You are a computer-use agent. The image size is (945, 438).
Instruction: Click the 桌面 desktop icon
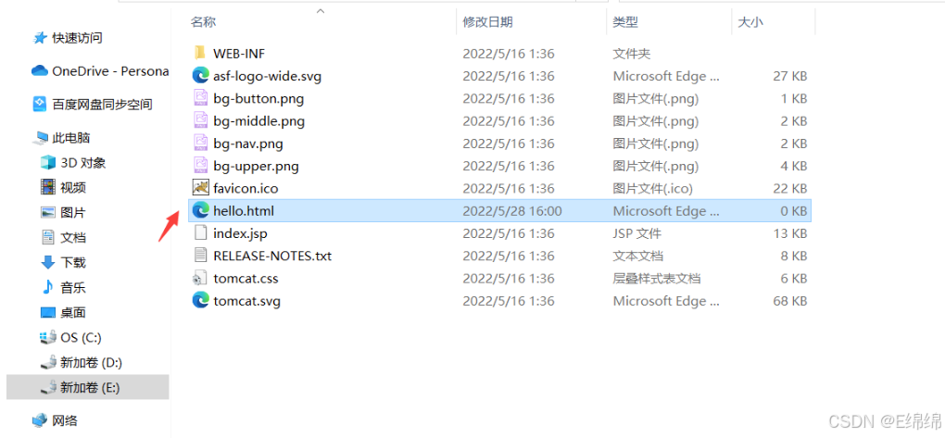(47, 313)
